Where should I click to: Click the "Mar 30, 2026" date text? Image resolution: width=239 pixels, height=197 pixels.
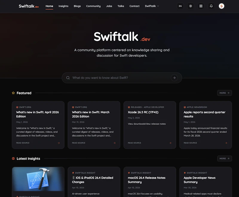(190, 188)
